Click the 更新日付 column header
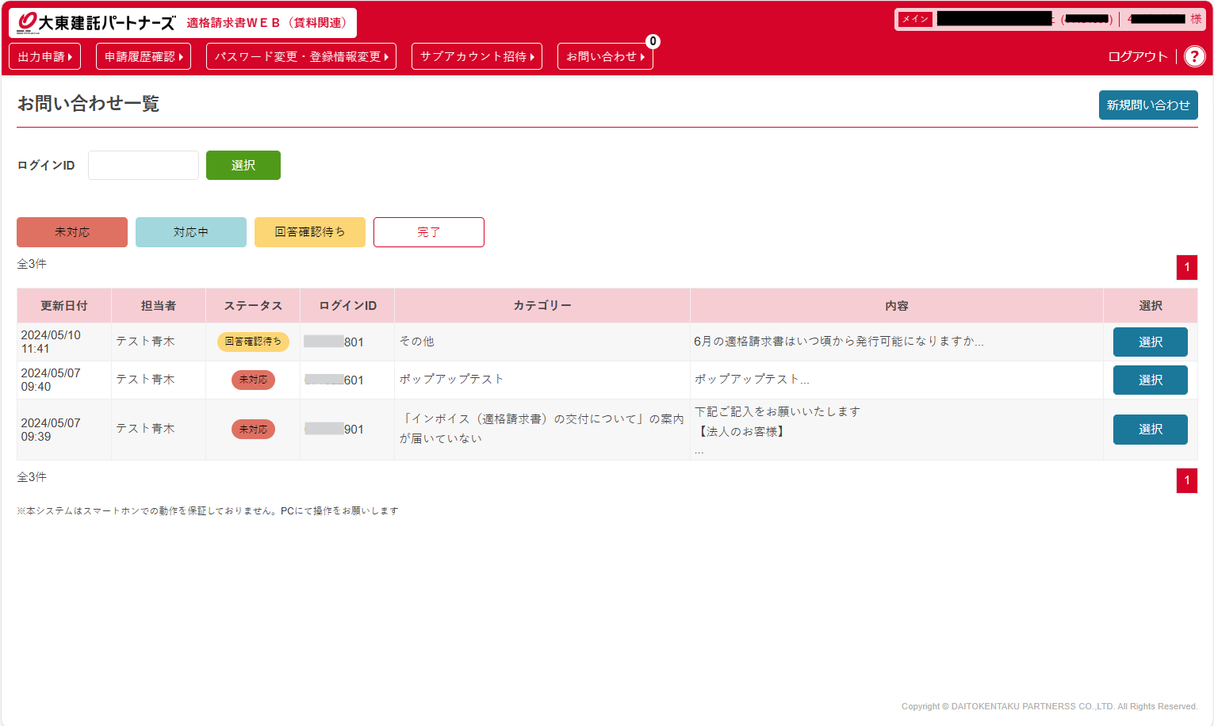This screenshot has width=1214, height=726. tap(64, 305)
